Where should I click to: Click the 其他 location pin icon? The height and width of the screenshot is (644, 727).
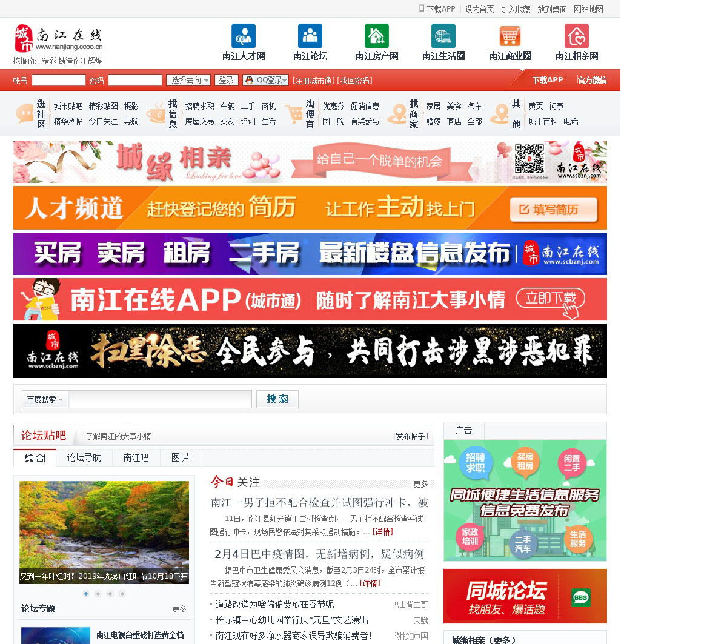[x=500, y=113]
